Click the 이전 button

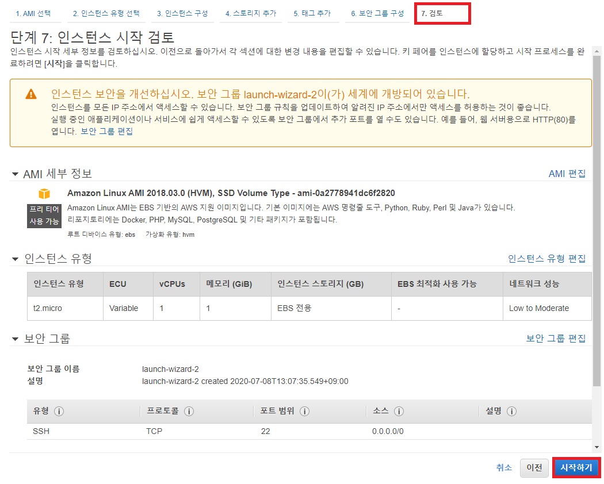(534, 468)
